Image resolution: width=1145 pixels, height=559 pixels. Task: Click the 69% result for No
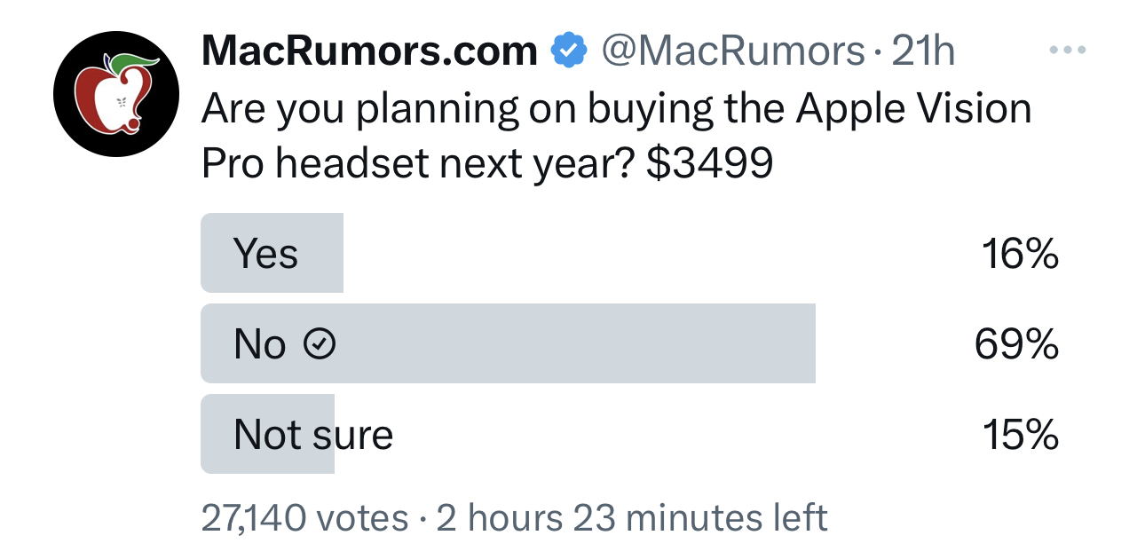point(1016,344)
